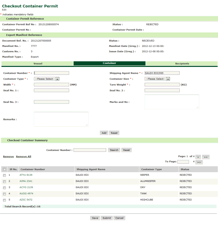Mark the checkbox for AZIC 5472
218x227 pixels.
point(4,200)
